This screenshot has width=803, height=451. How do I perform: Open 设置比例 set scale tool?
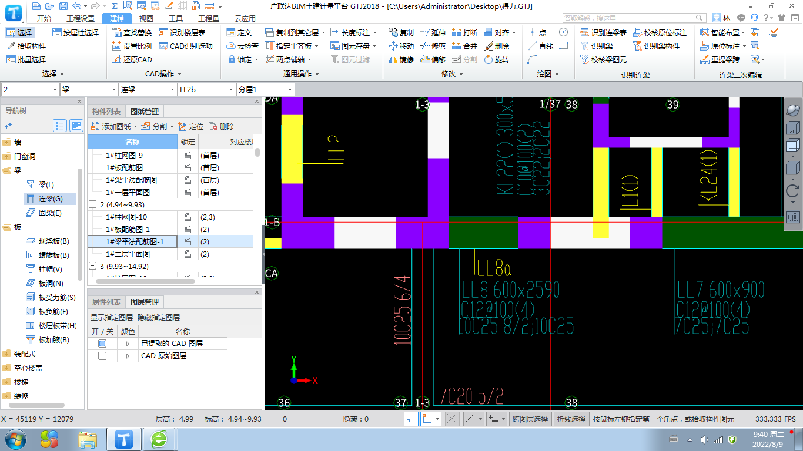coord(132,46)
